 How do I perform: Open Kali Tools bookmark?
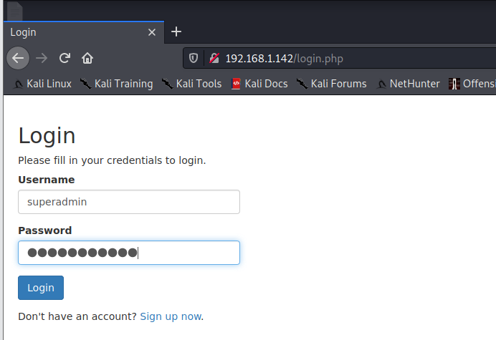[191, 84]
